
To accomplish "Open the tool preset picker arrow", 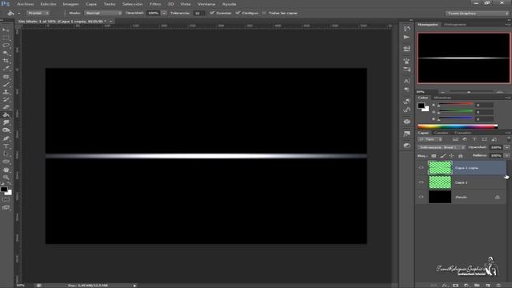I will [x=19, y=14].
